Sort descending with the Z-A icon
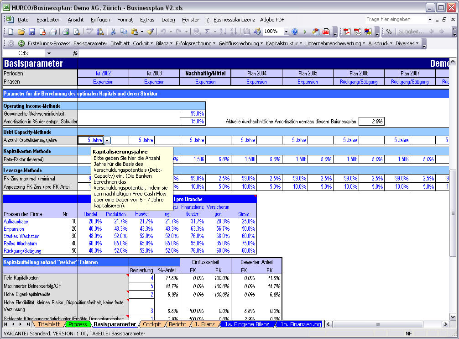459x339 pixels. point(233,32)
